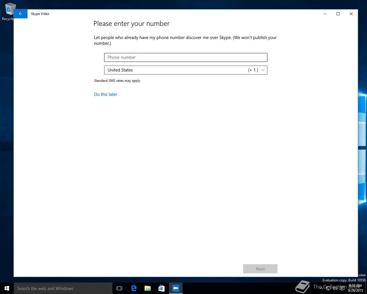The width and height of the screenshot is (367, 294).
Task: Open the United States country code dropdown
Action: [x=186, y=70]
